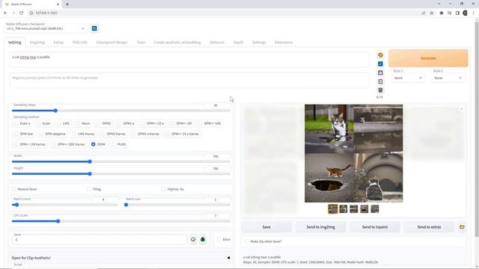Open the Style 1 dropdown
The height and width of the screenshot is (269, 479).
tap(408, 78)
